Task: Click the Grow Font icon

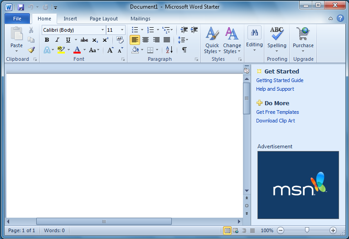Action: pyautogui.click(x=110, y=50)
